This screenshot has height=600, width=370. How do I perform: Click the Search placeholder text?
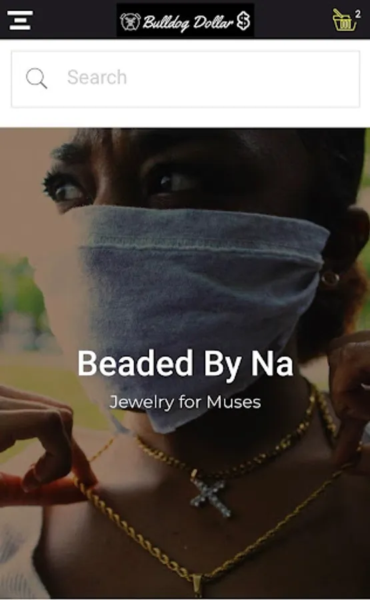coord(97,77)
